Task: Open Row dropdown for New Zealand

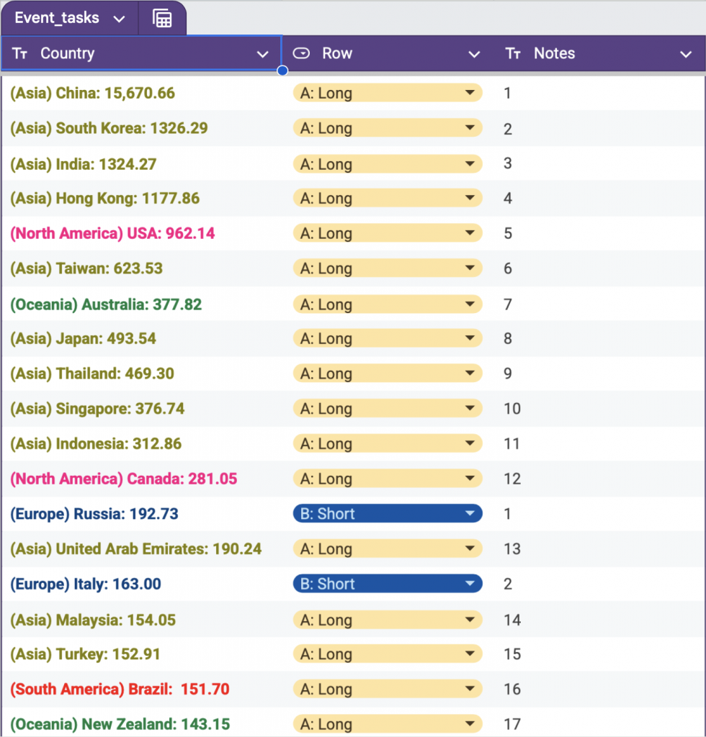Action: 470,724
